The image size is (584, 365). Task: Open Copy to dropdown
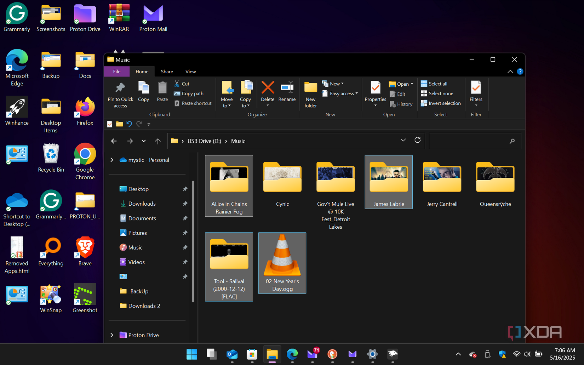point(245,105)
